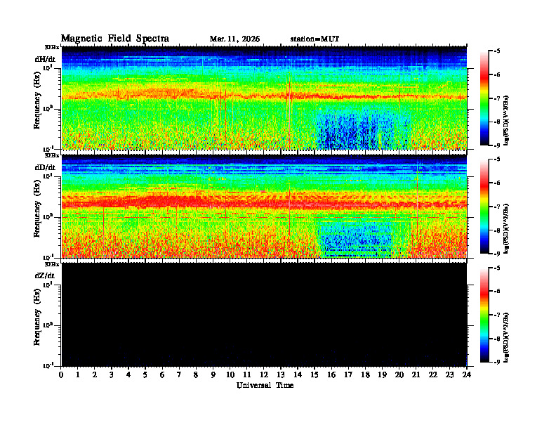This screenshot has width=556, height=430.
Task: Click the log PSD label beside dD/dt colorbar
Action: (x=507, y=228)
